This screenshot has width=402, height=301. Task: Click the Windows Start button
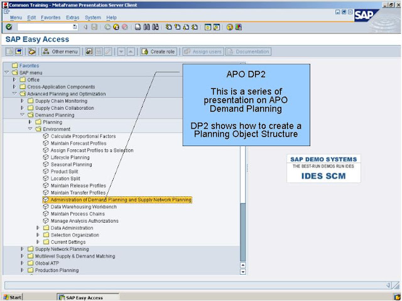point(13,297)
